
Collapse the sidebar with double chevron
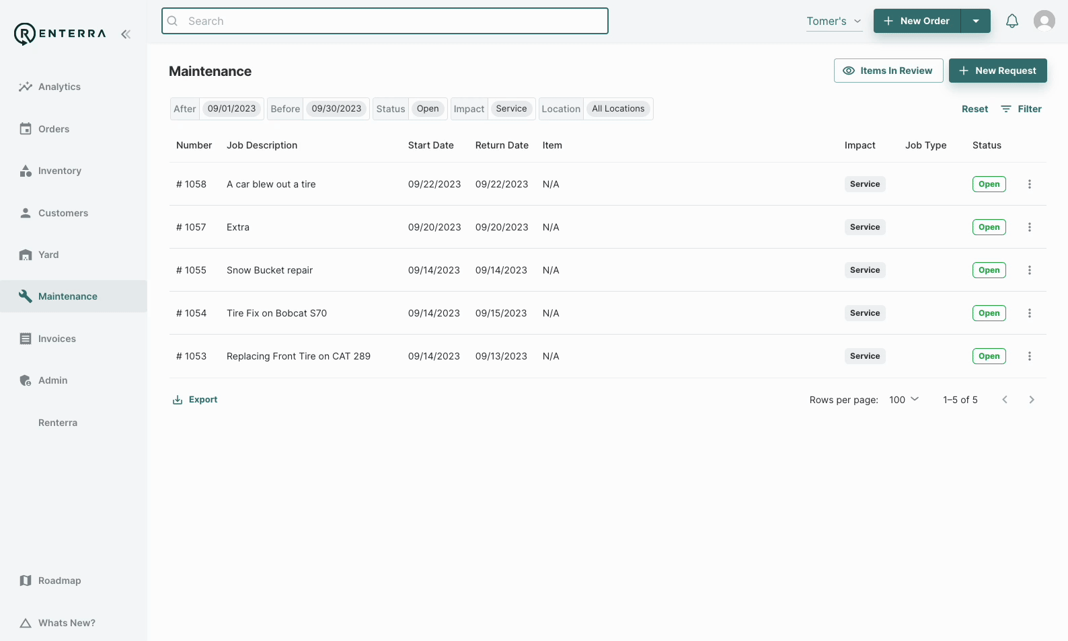click(126, 34)
